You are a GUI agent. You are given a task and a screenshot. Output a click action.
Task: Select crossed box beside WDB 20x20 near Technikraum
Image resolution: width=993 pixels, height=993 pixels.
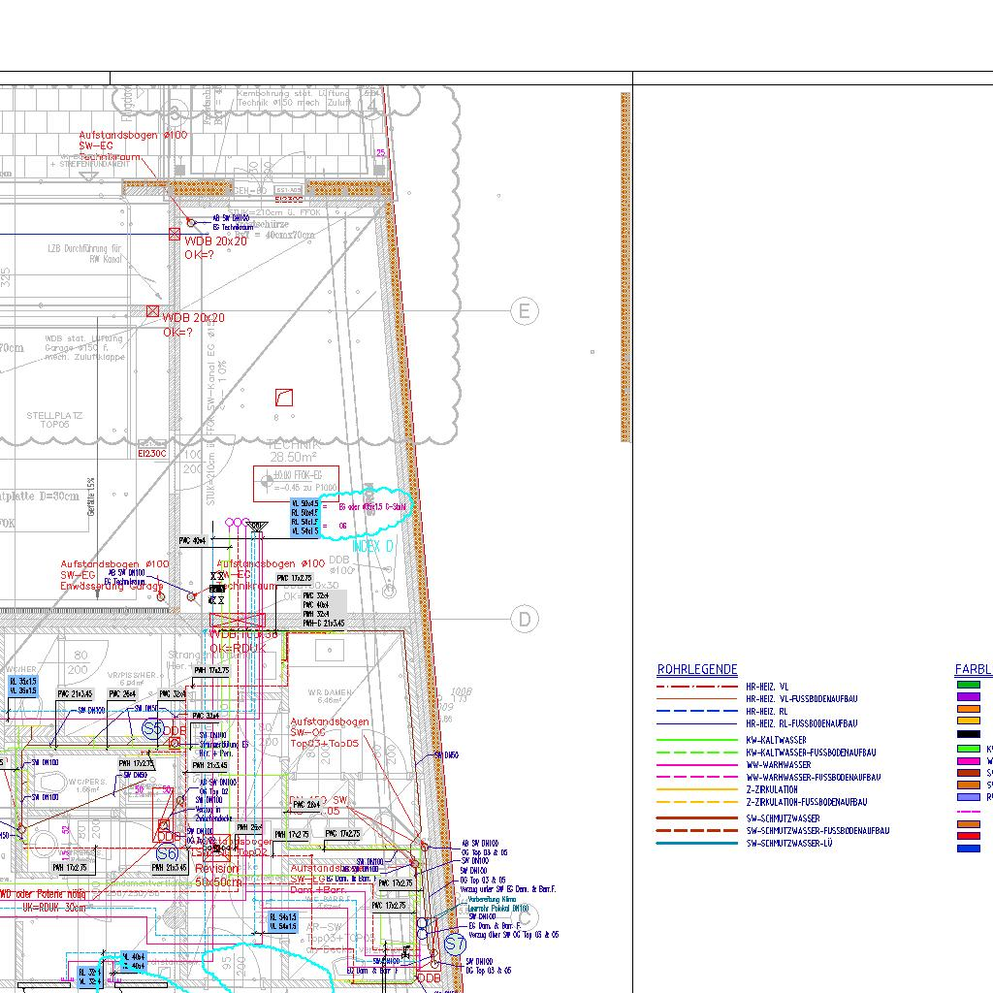pos(175,234)
